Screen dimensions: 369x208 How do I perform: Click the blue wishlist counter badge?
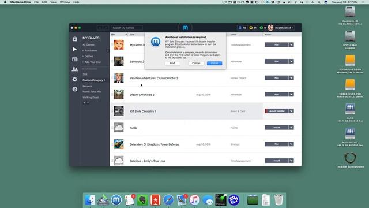tap(242, 28)
